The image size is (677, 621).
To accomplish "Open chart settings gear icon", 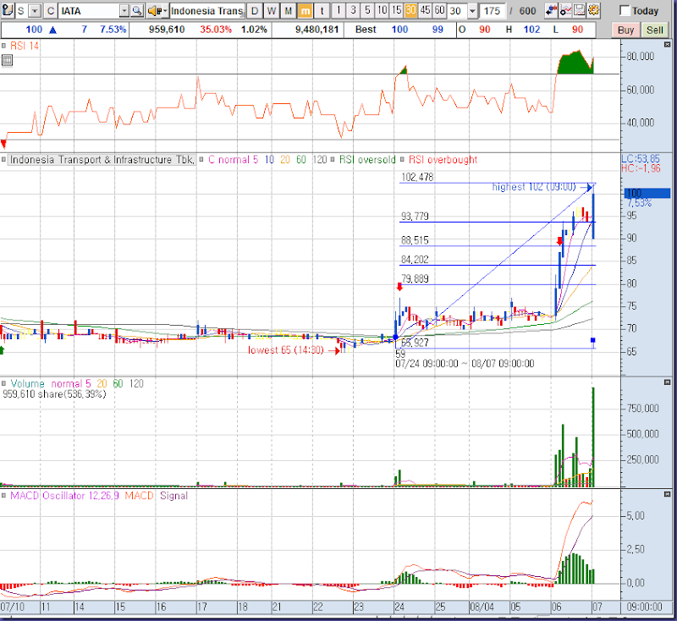I will pyautogui.click(x=594, y=10).
